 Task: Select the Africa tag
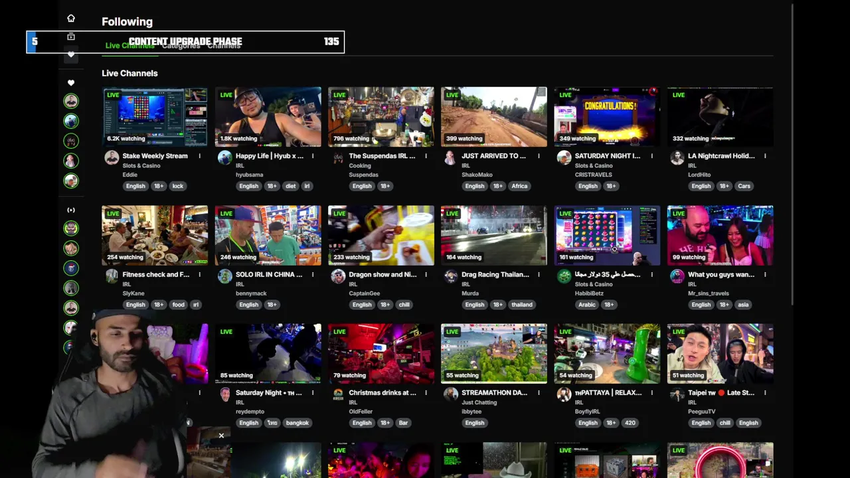pos(519,186)
